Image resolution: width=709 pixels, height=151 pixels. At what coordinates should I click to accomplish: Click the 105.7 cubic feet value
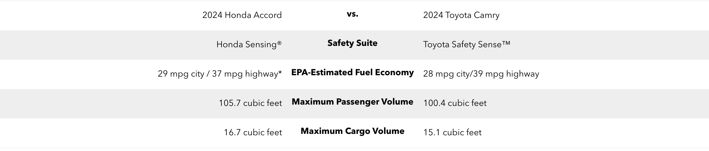250,103
